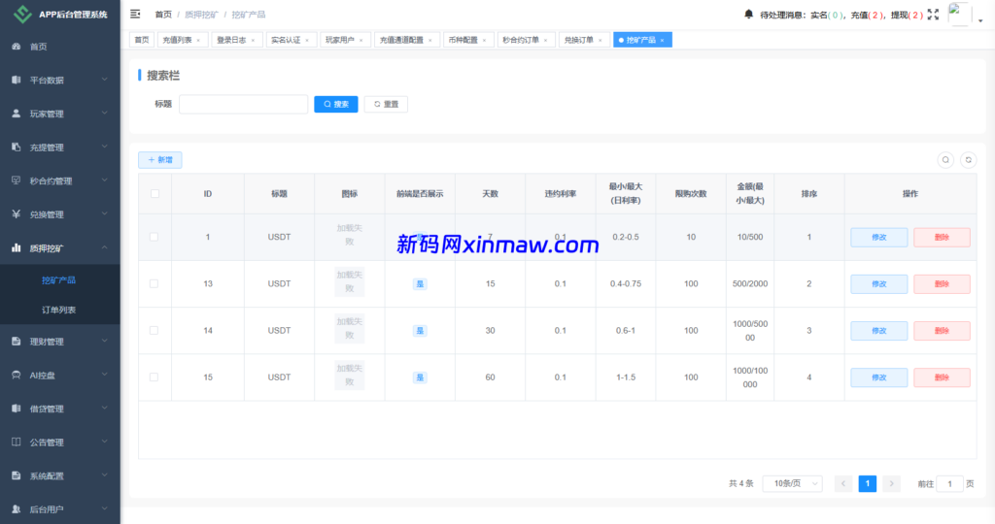The height and width of the screenshot is (524, 995).
Task: Click the previous page arrow
Action: pyautogui.click(x=843, y=483)
